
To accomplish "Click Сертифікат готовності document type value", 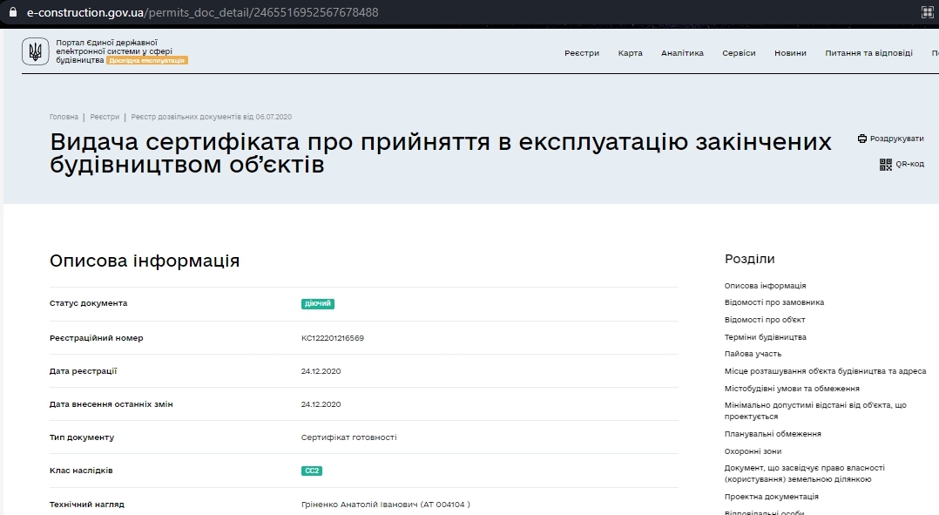I will tap(348, 437).
